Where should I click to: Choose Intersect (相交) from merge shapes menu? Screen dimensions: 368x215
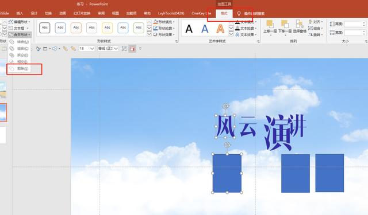20,61
